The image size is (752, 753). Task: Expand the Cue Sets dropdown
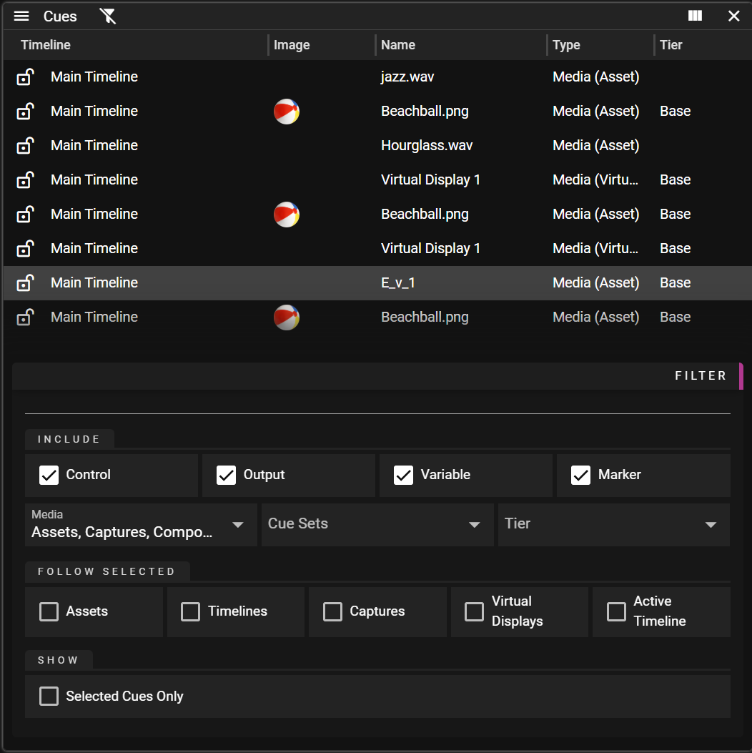pos(377,524)
